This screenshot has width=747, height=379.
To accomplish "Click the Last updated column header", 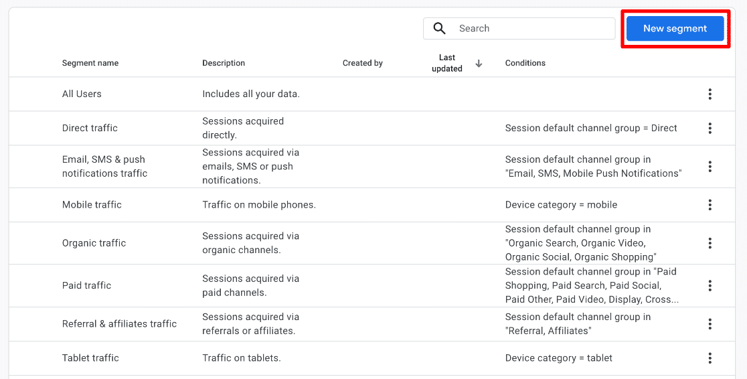I will [446, 63].
